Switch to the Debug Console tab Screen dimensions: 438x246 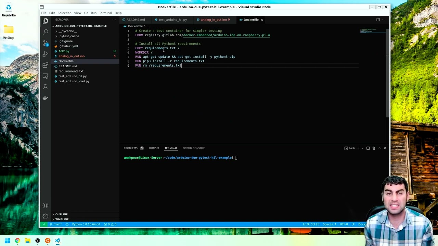(194, 148)
